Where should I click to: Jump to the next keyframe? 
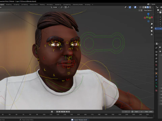pyautogui.click(x=66, y=112)
